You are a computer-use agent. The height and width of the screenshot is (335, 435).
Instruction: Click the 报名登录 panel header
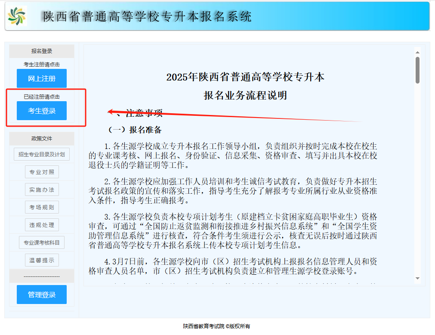click(41, 51)
